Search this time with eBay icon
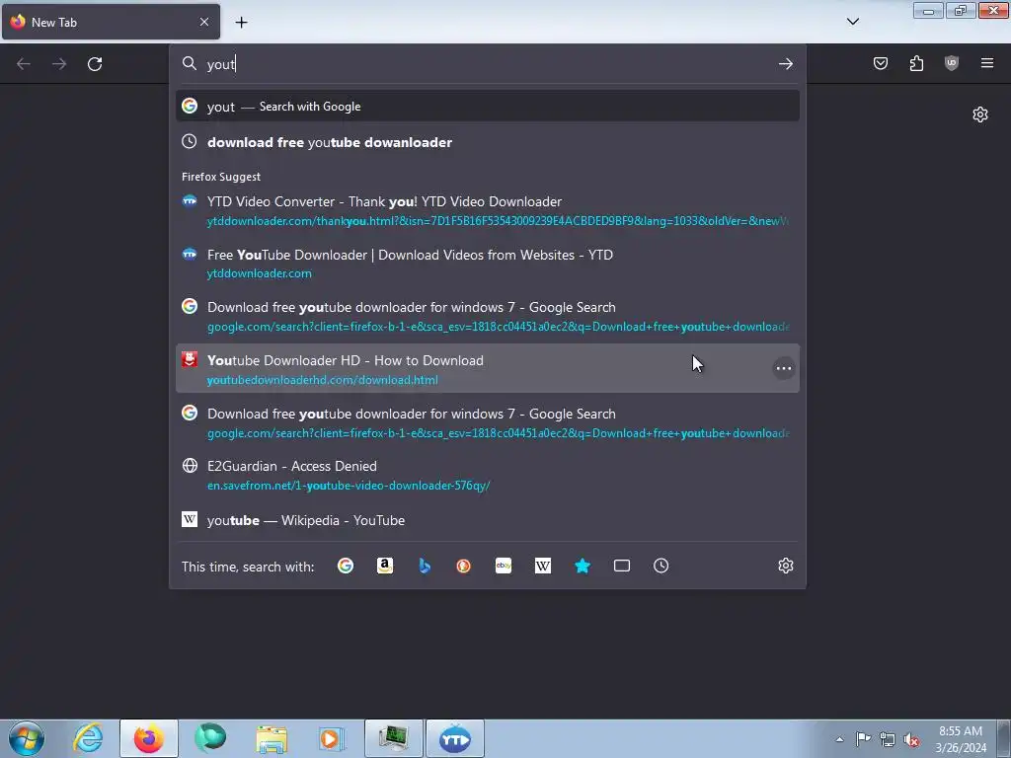The height and width of the screenshot is (758, 1011). pos(504,566)
